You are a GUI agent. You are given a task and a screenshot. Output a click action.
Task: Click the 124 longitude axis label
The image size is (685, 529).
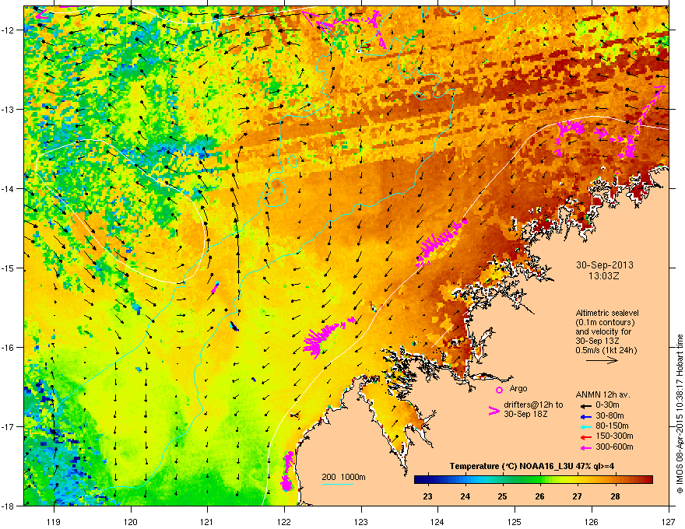(x=437, y=521)
